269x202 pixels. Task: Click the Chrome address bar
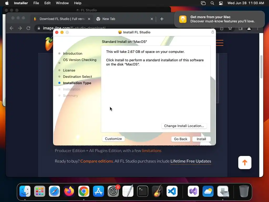click(74, 28)
